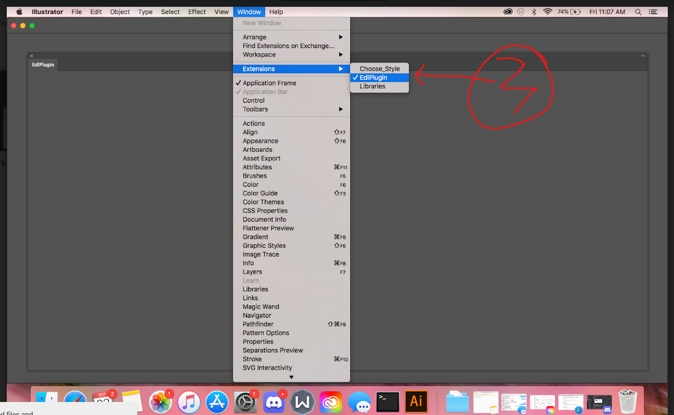Open the Trash in the Dock

tap(629, 401)
